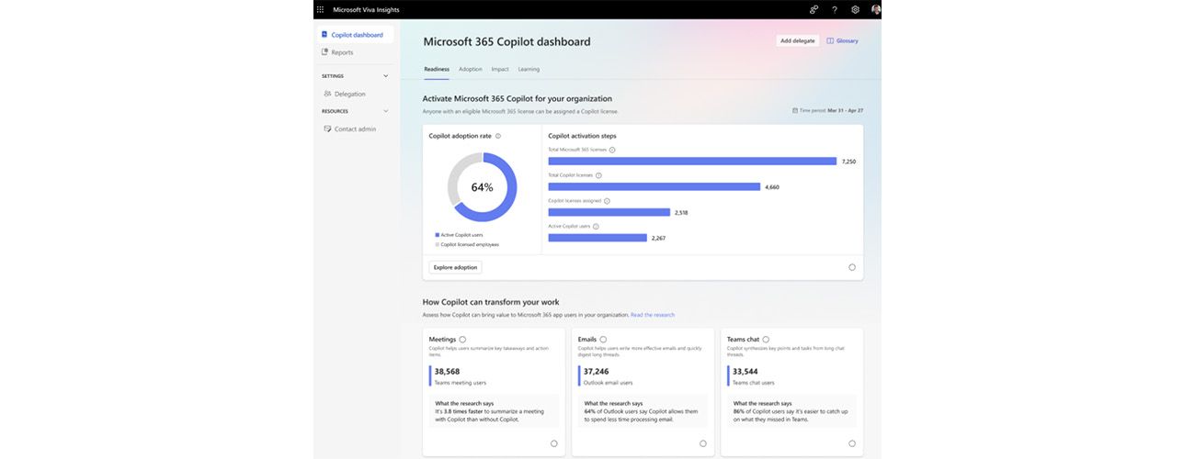Click the Time period Mar 31 - Apr 27 text
This screenshot has width=1195, height=459.
pyautogui.click(x=831, y=110)
